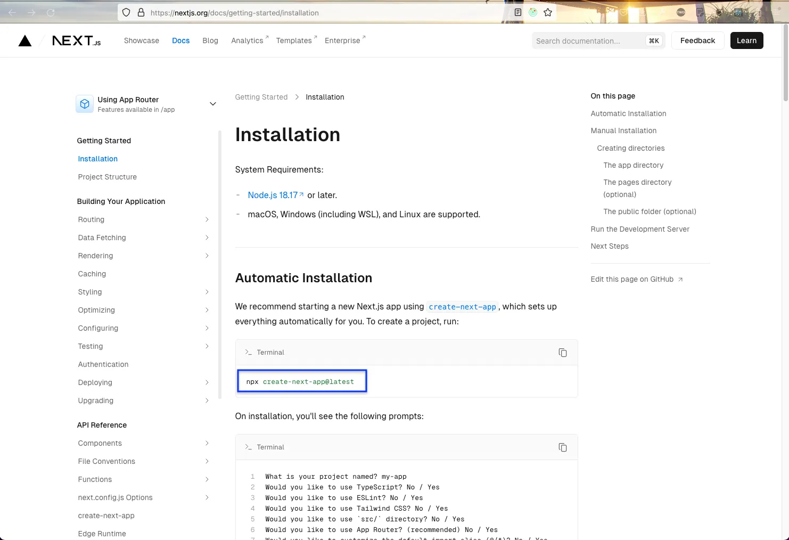Expand the Deploying section
Image resolution: width=789 pixels, height=540 pixels.
click(x=207, y=382)
